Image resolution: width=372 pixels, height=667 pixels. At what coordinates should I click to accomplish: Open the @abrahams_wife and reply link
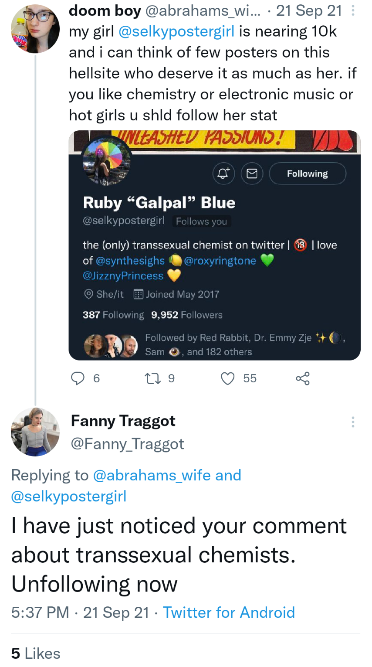click(167, 475)
